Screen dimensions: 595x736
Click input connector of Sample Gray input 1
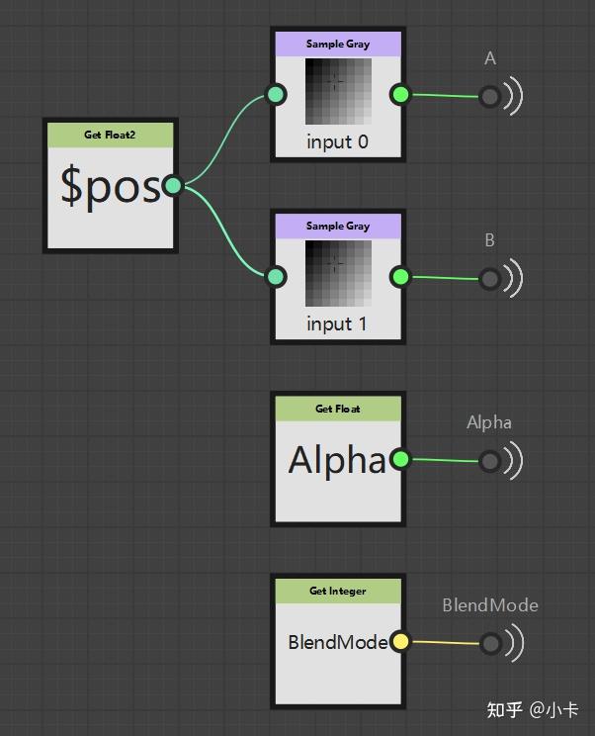[x=276, y=277]
